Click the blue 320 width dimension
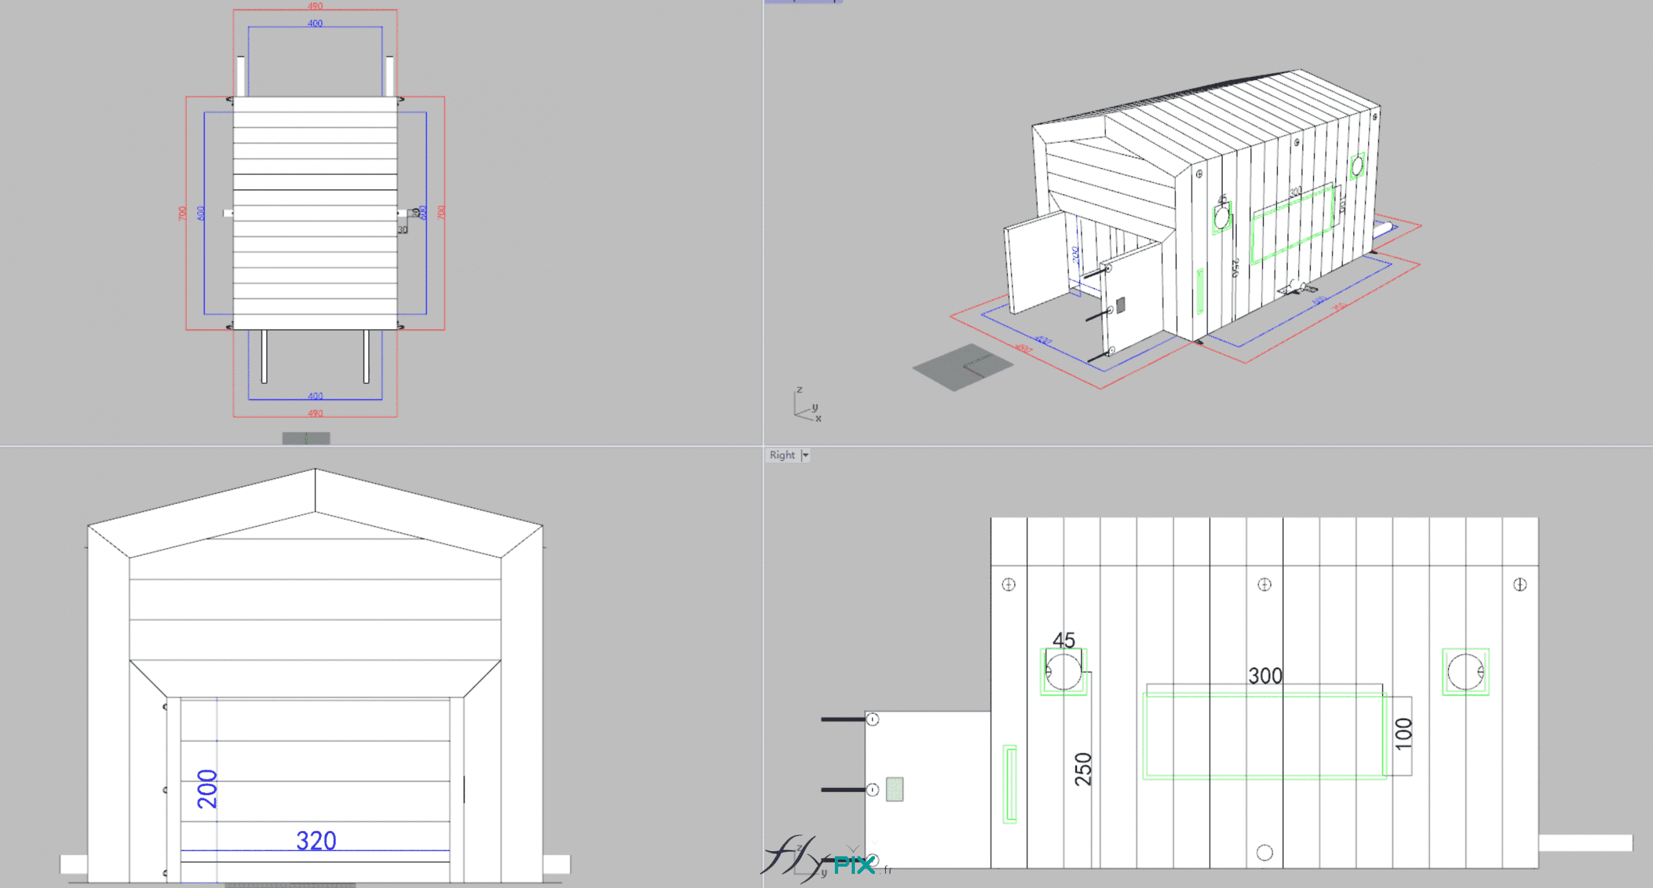The width and height of the screenshot is (1653, 888). coord(316,840)
